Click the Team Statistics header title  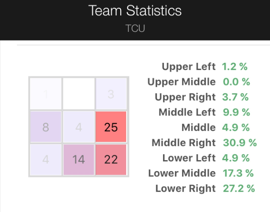tap(135, 10)
